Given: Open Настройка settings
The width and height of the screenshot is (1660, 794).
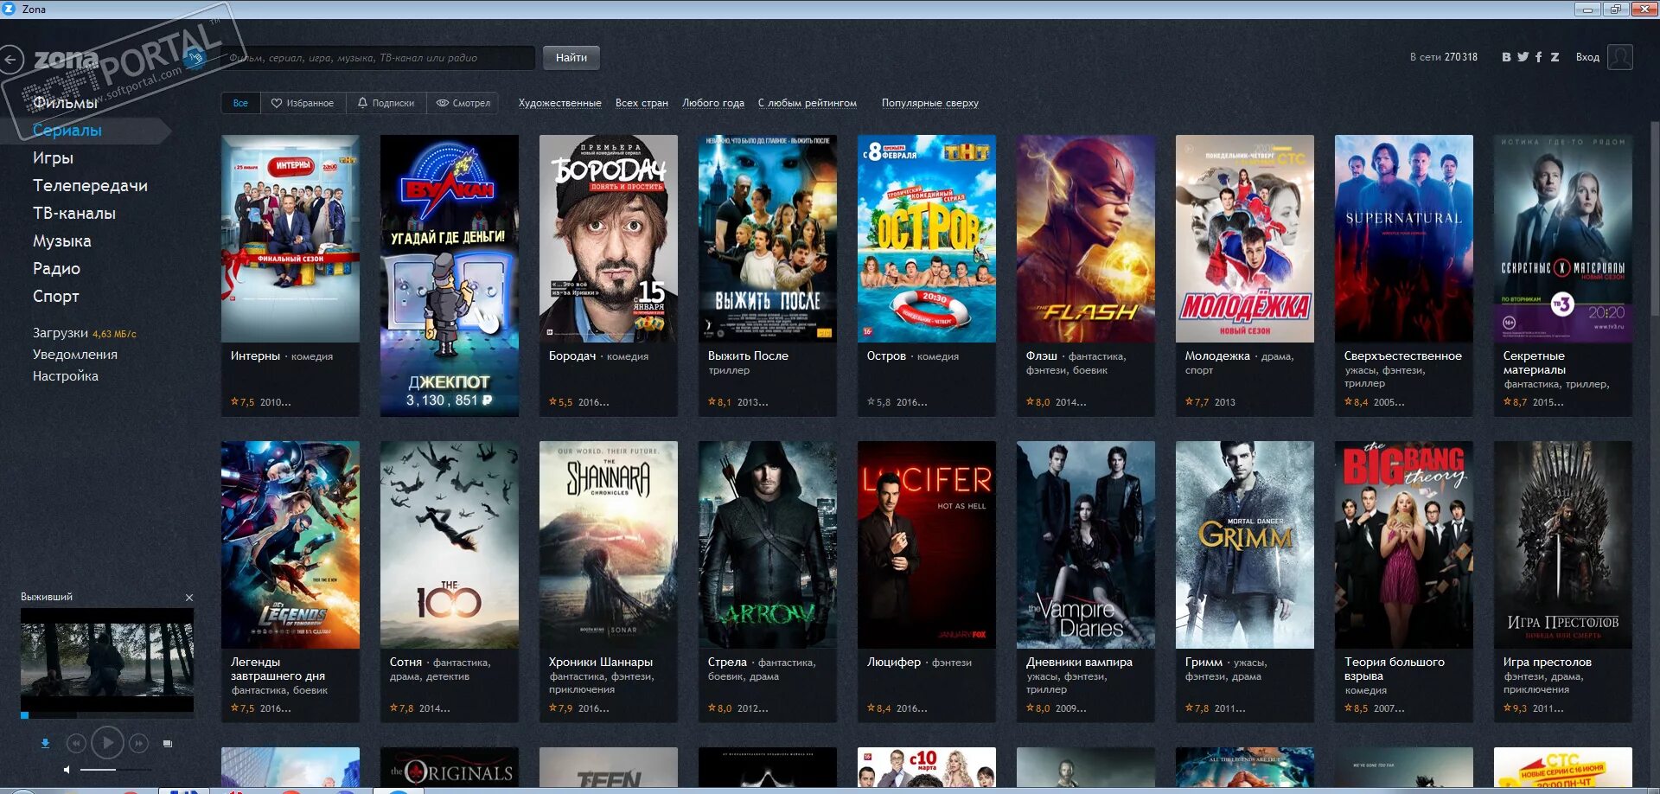Looking at the screenshot, I should pyautogui.click(x=66, y=376).
